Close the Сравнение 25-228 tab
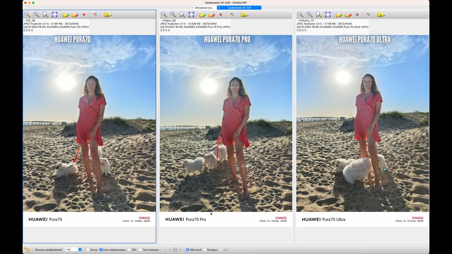 click(x=219, y=8)
